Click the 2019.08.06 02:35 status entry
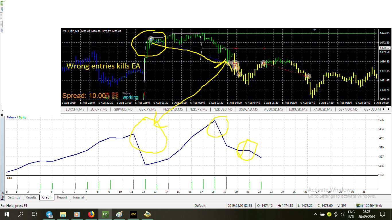The height and width of the screenshot is (220, 392). point(240,205)
